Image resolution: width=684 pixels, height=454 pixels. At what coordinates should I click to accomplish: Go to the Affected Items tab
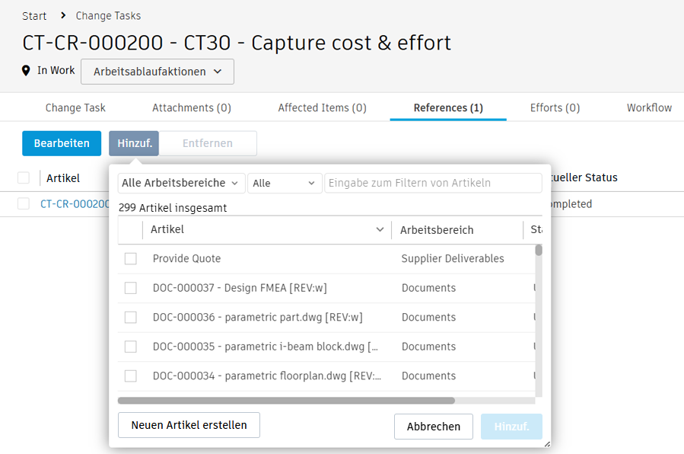[322, 108]
